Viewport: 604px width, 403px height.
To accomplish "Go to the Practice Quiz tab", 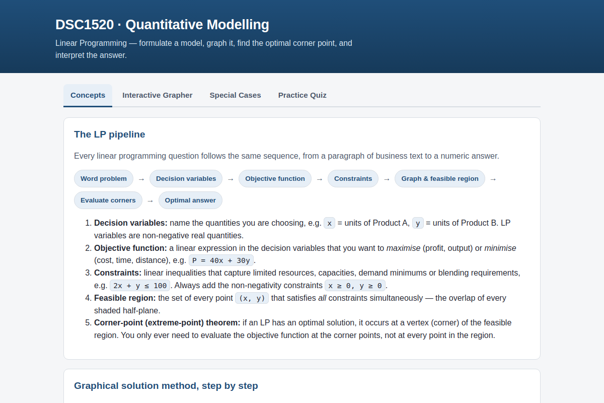I will pyautogui.click(x=303, y=95).
